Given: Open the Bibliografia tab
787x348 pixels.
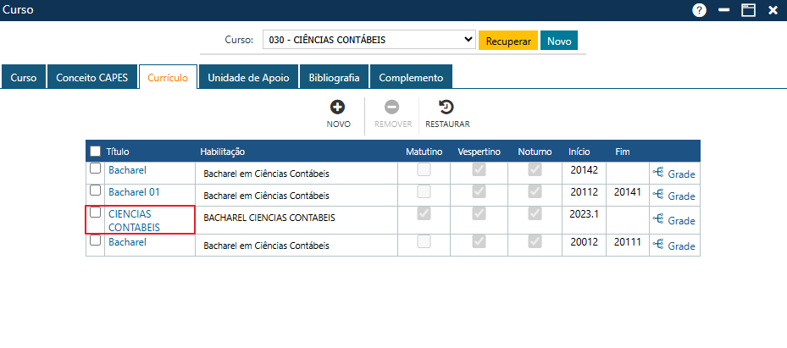Looking at the screenshot, I should [x=335, y=78].
